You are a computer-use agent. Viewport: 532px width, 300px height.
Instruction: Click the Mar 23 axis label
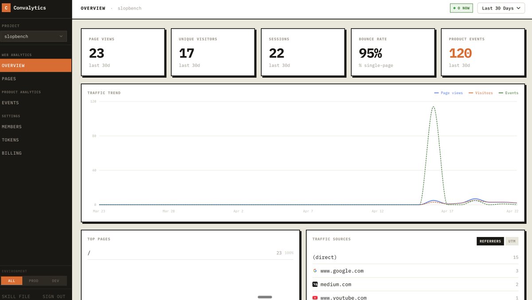[x=99, y=211]
